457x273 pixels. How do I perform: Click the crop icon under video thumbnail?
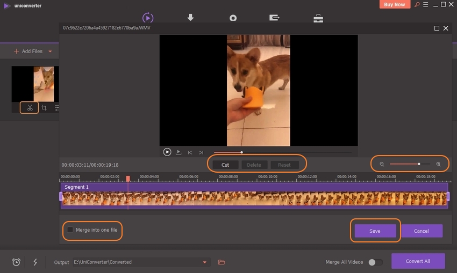44,108
